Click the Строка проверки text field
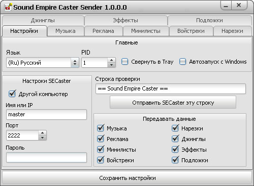Viewport: 254px width, 186px height. 171,88
